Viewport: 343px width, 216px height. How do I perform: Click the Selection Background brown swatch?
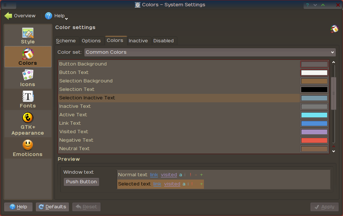point(314,81)
